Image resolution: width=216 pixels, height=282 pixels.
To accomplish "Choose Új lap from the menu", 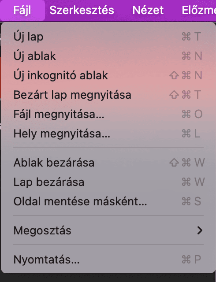I will click(108, 37).
